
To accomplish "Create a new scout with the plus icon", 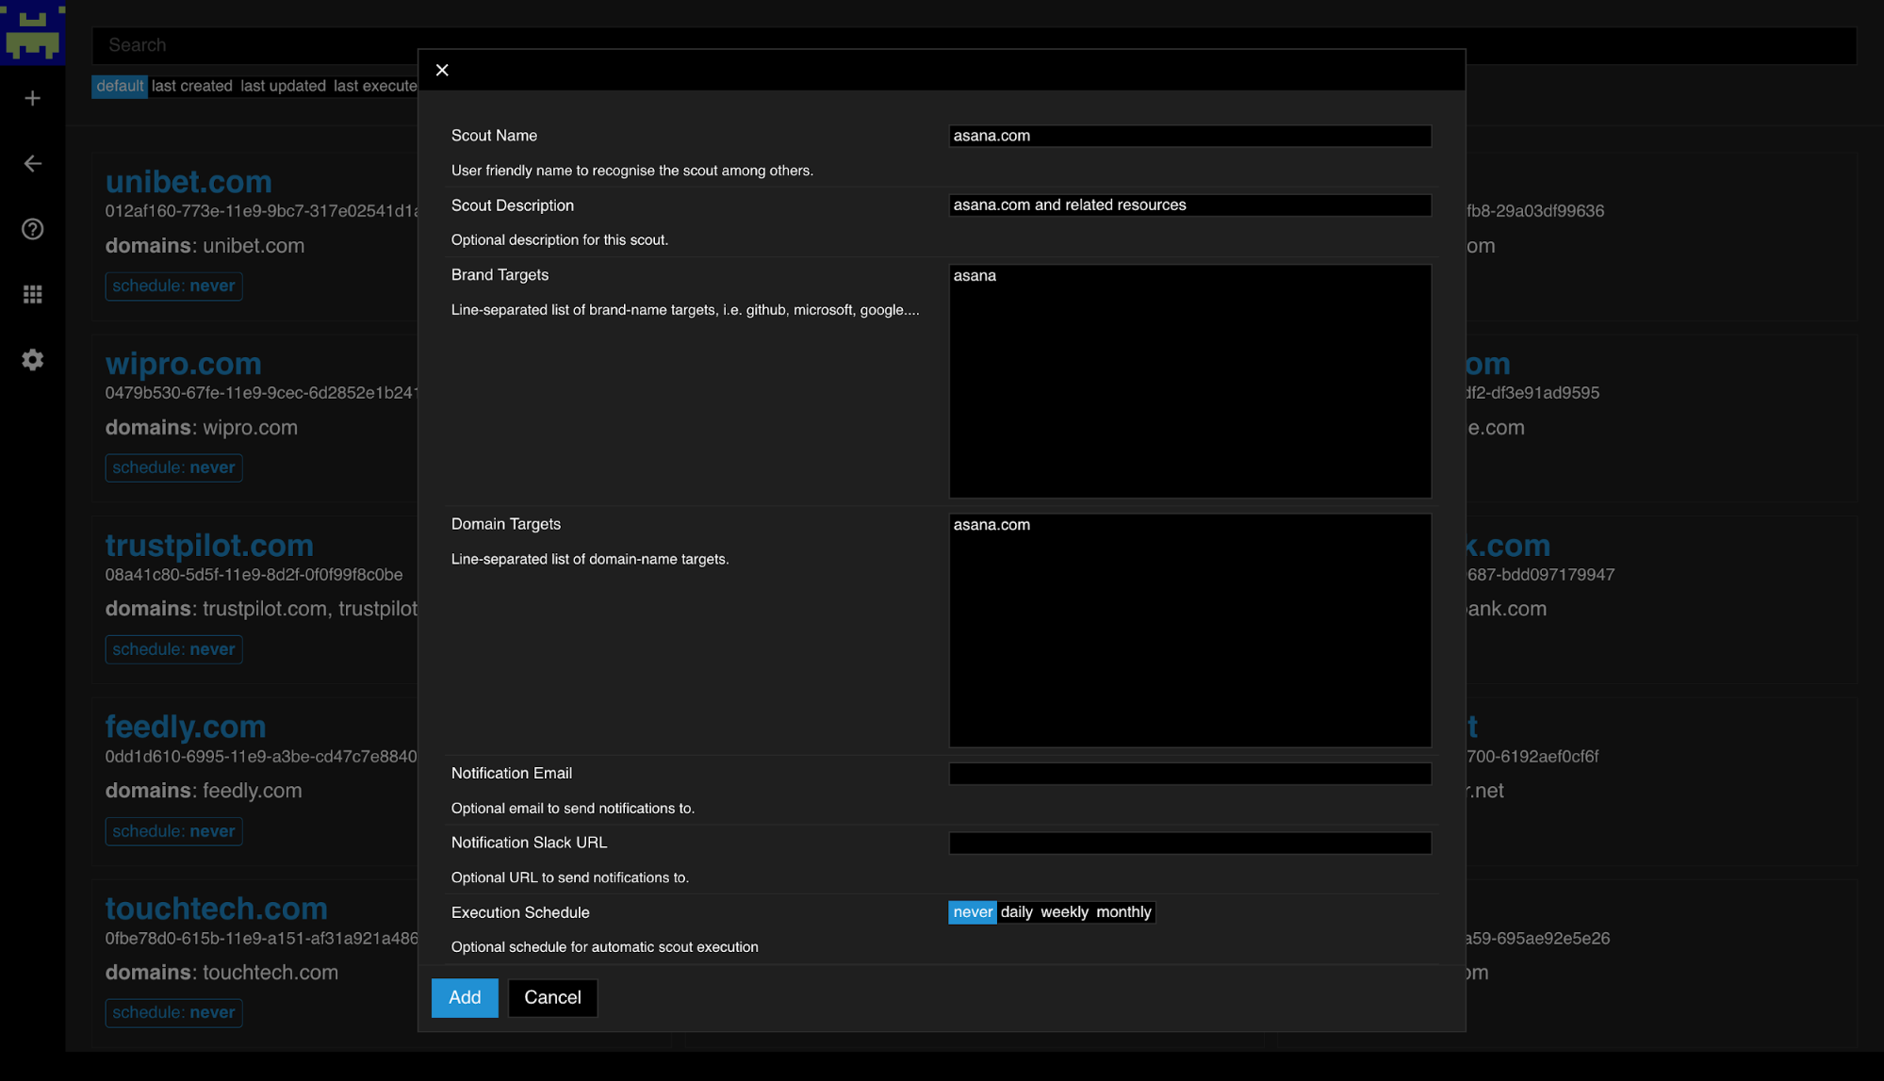I will click(x=33, y=97).
